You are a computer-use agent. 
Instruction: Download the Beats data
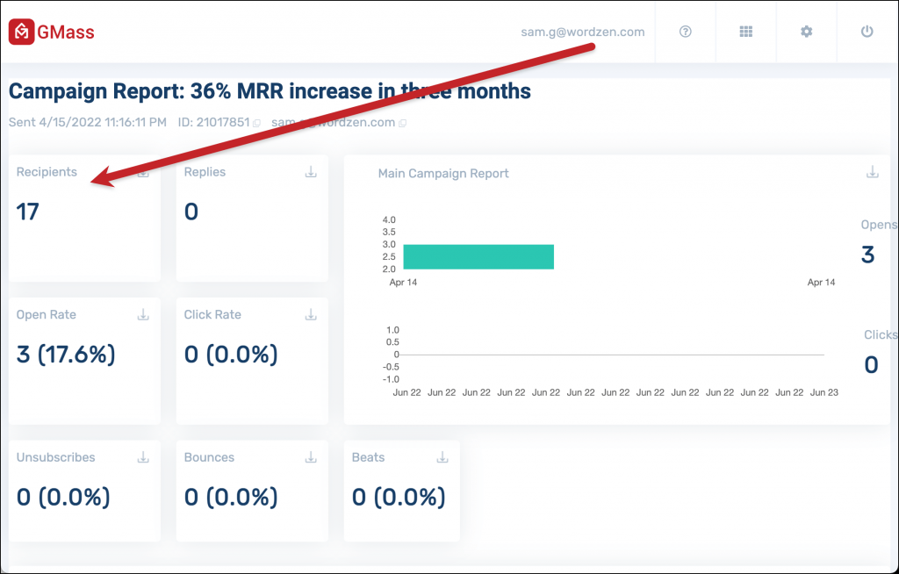[x=442, y=457]
